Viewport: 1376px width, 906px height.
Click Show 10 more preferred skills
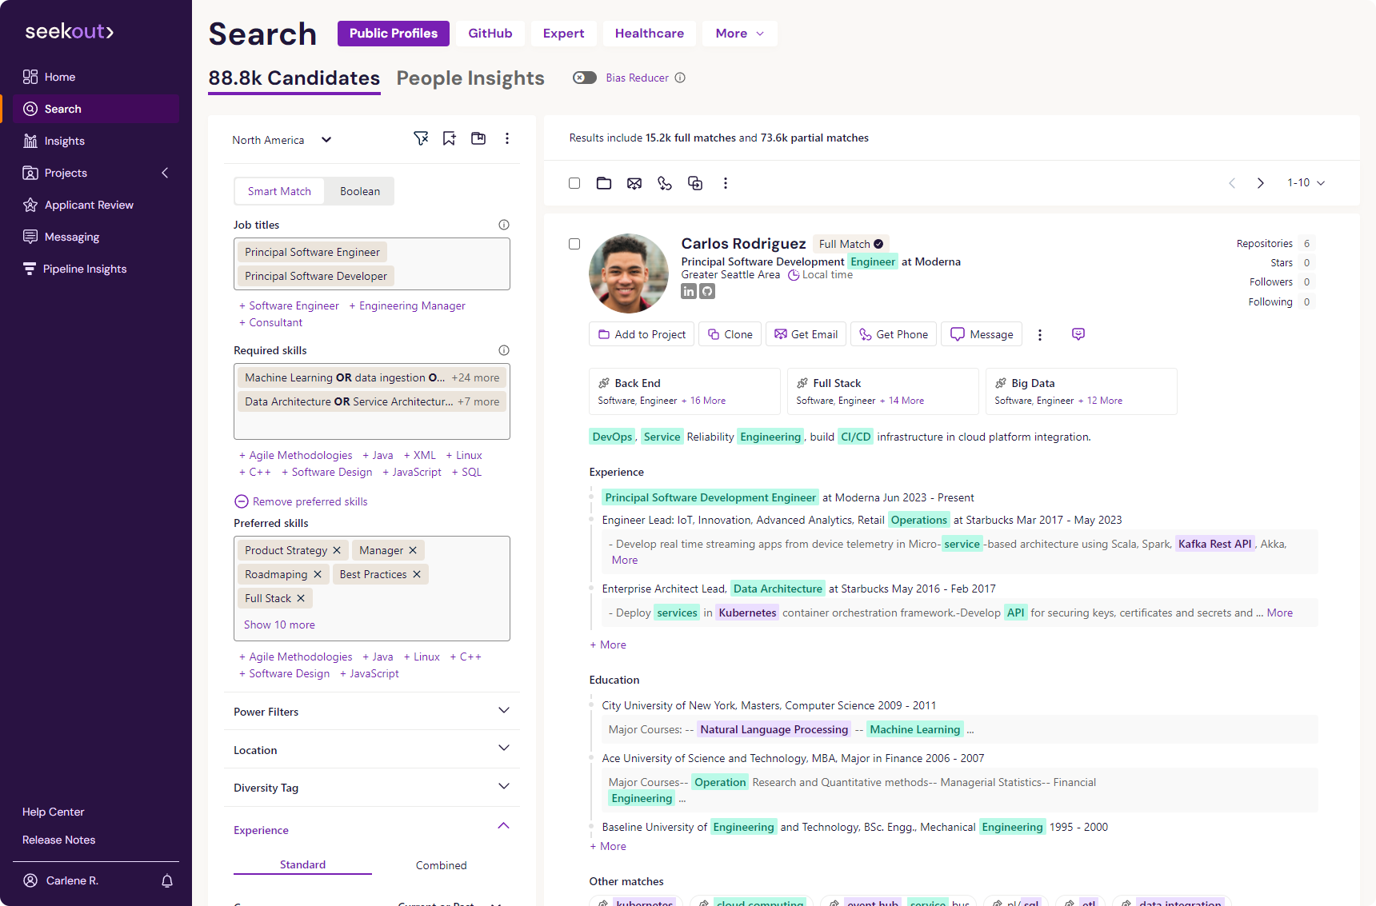point(279,625)
